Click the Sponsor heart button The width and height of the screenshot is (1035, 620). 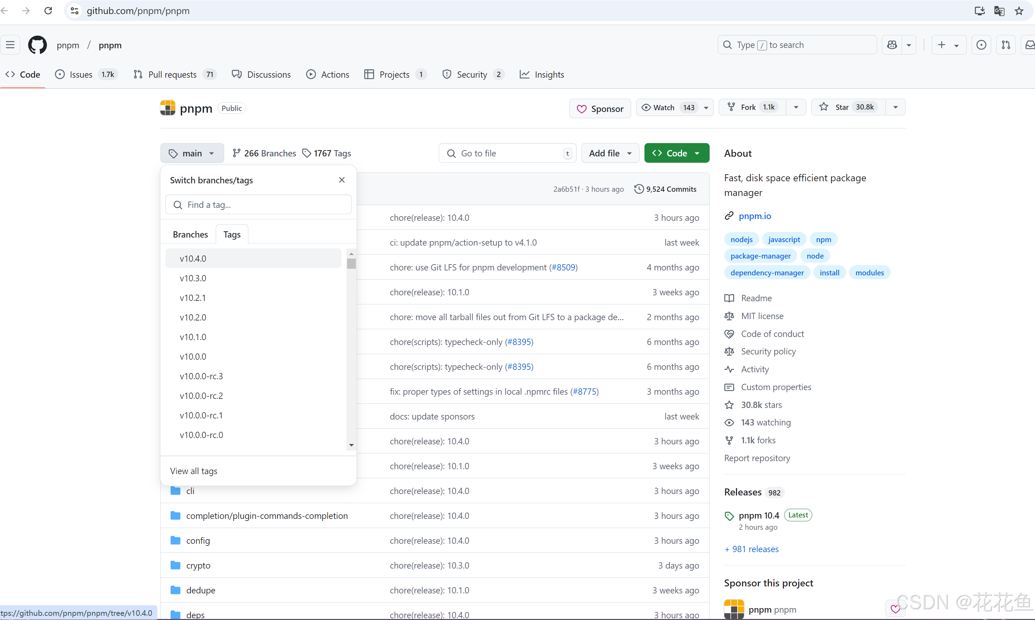[600, 108]
